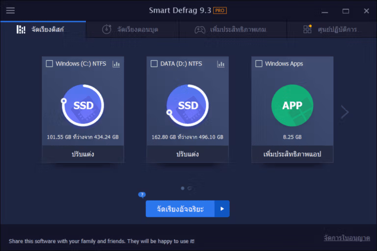The image size is (377, 251).
Task: Click the action center grid icon
Action: (x=307, y=29)
